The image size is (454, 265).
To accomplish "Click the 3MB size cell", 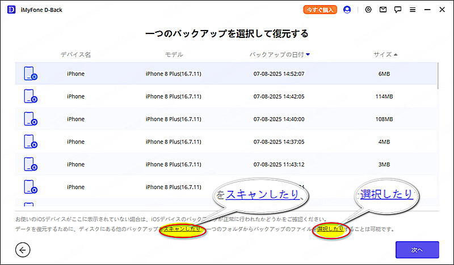I will tap(384, 164).
